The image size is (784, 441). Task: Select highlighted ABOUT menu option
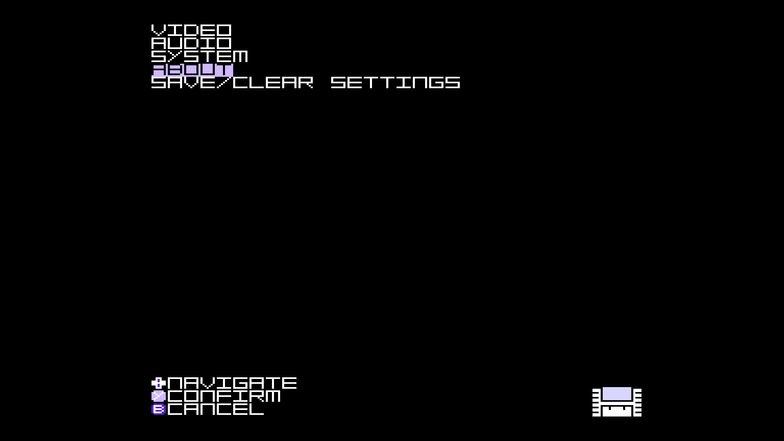[191, 69]
